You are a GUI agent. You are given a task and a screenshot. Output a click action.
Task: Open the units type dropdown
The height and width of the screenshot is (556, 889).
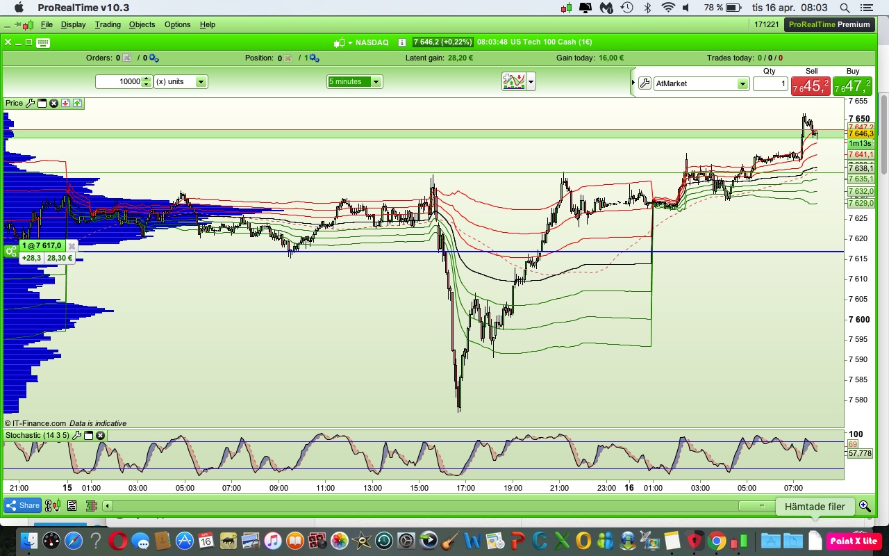(x=181, y=82)
